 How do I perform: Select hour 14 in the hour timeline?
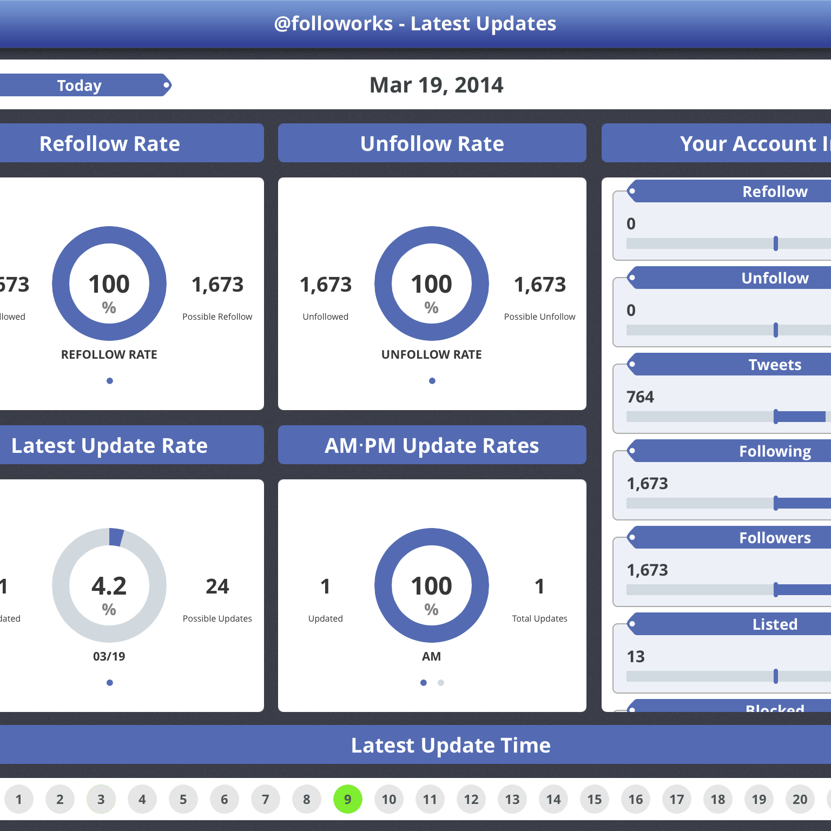pos(553,799)
